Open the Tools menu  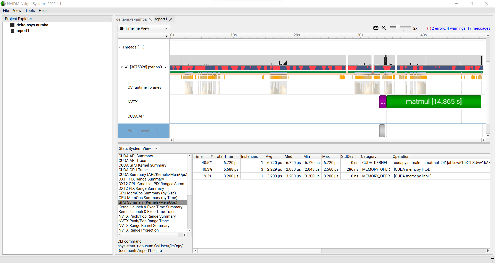(30, 11)
